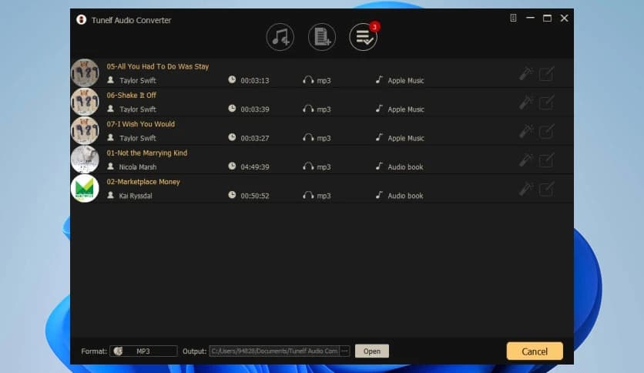Click the Tunelf Audio Converter logo icon
Image resolution: width=644 pixels, height=373 pixels.
82,20
